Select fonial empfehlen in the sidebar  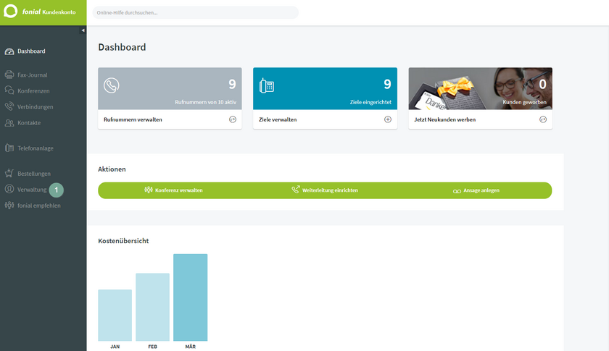tap(39, 206)
